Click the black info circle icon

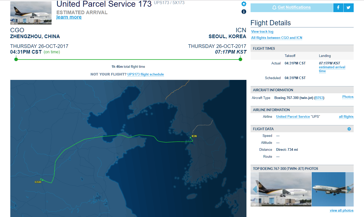point(244,12)
